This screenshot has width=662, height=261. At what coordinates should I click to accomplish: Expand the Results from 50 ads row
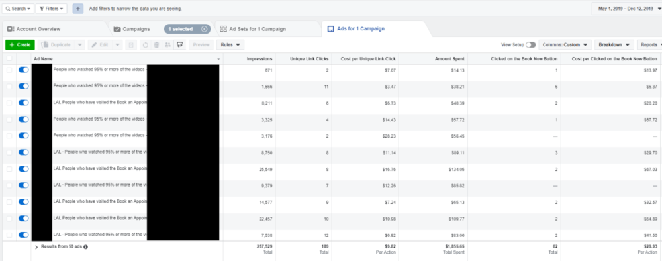(36, 246)
